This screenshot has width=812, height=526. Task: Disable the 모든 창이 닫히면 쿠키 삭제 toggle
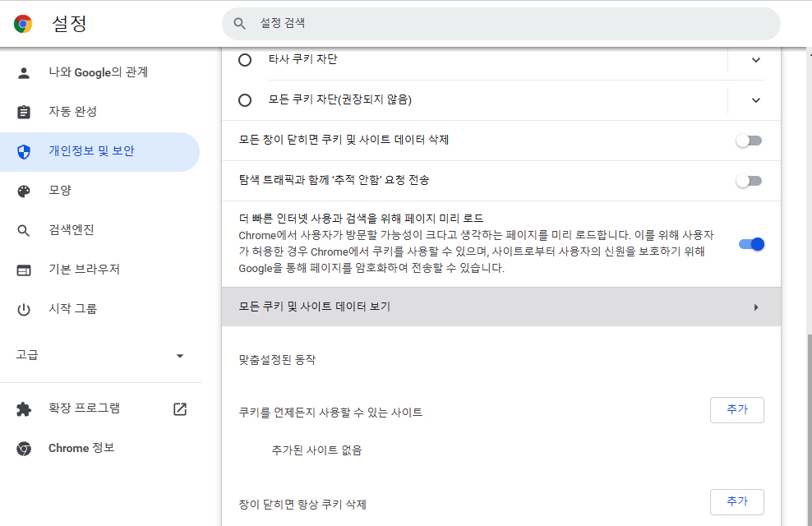click(x=749, y=141)
